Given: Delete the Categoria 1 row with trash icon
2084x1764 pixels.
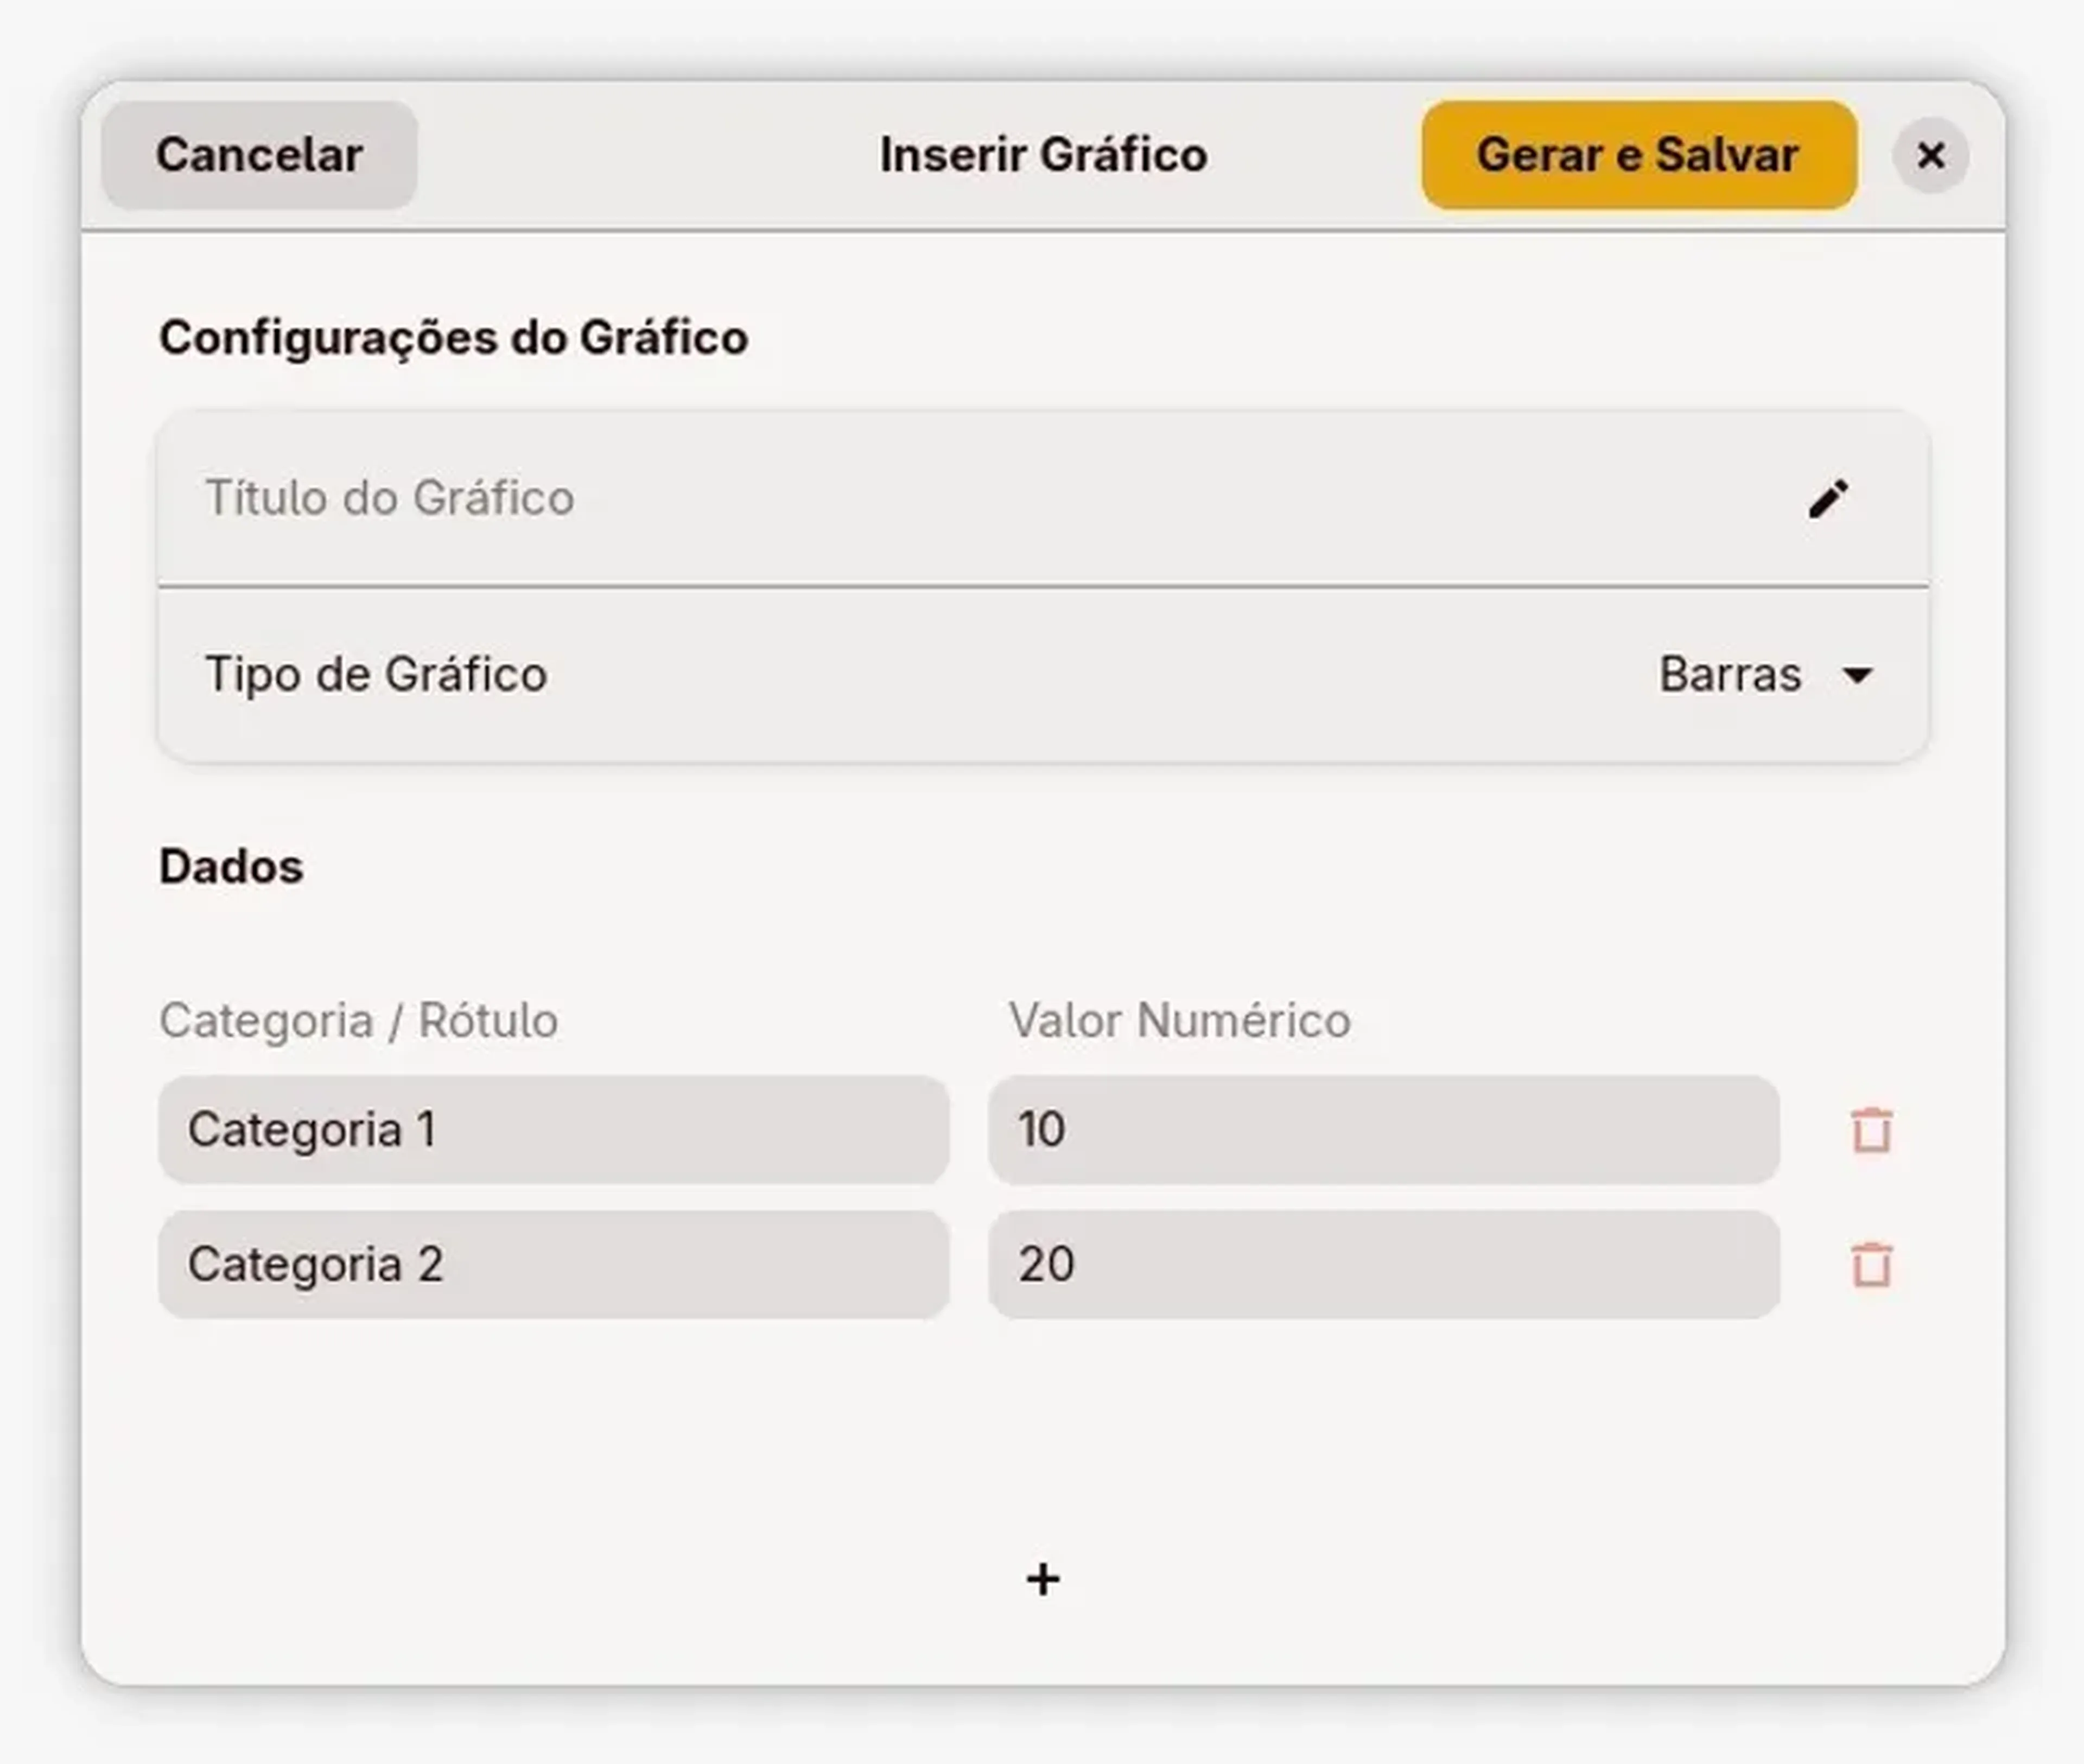Looking at the screenshot, I should [x=1871, y=1131].
